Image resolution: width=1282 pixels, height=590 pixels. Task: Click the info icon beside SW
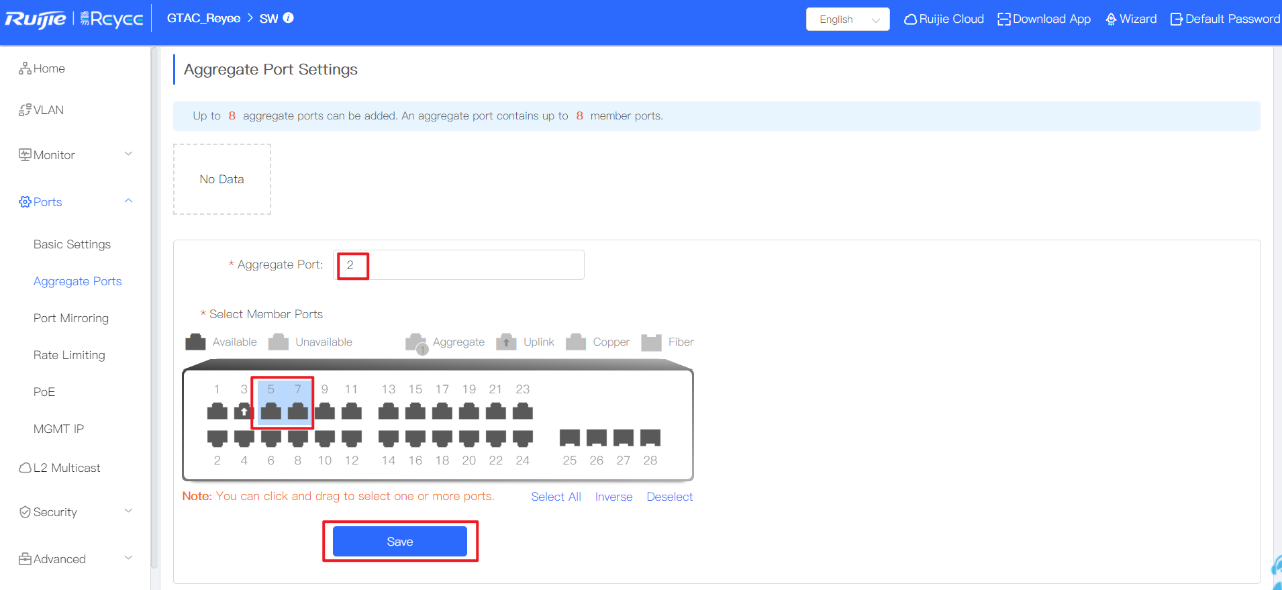289,18
